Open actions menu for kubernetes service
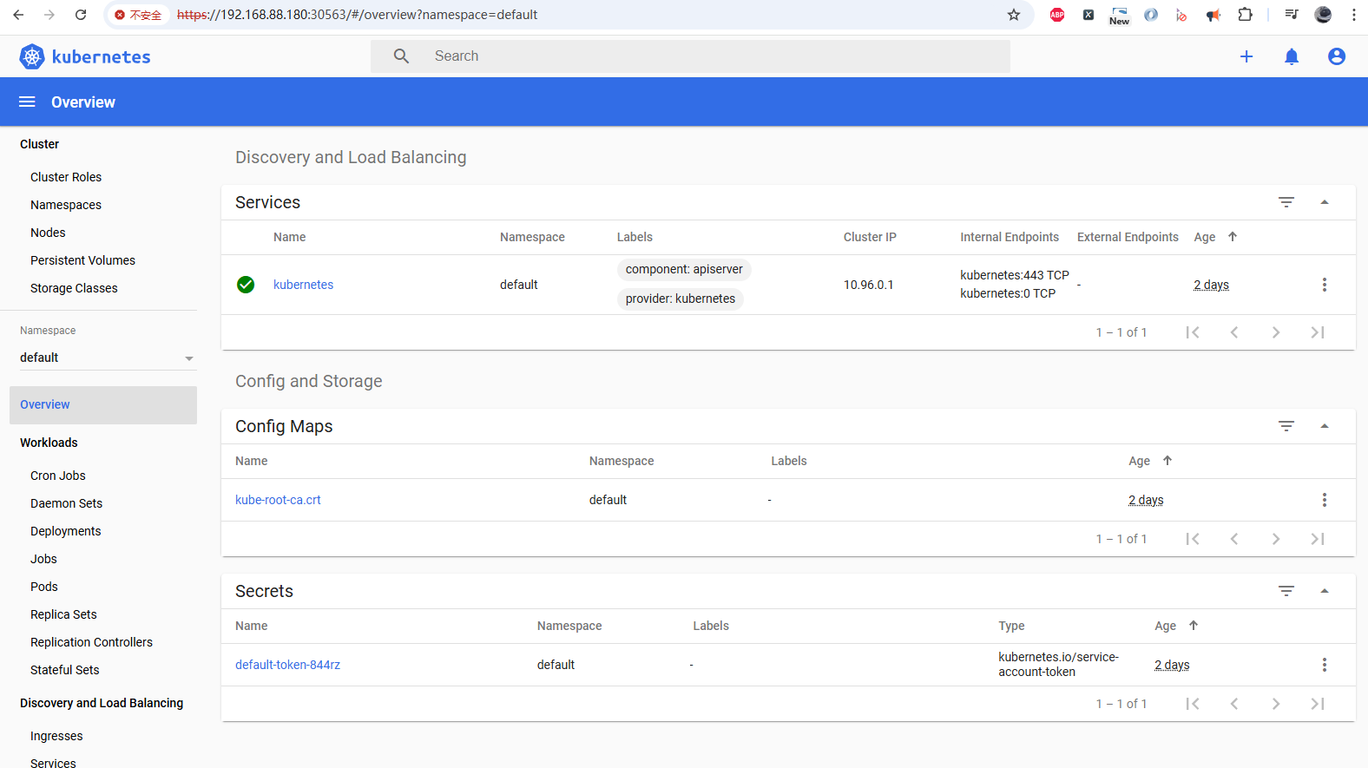The height and width of the screenshot is (768, 1368). pyautogui.click(x=1325, y=285)
